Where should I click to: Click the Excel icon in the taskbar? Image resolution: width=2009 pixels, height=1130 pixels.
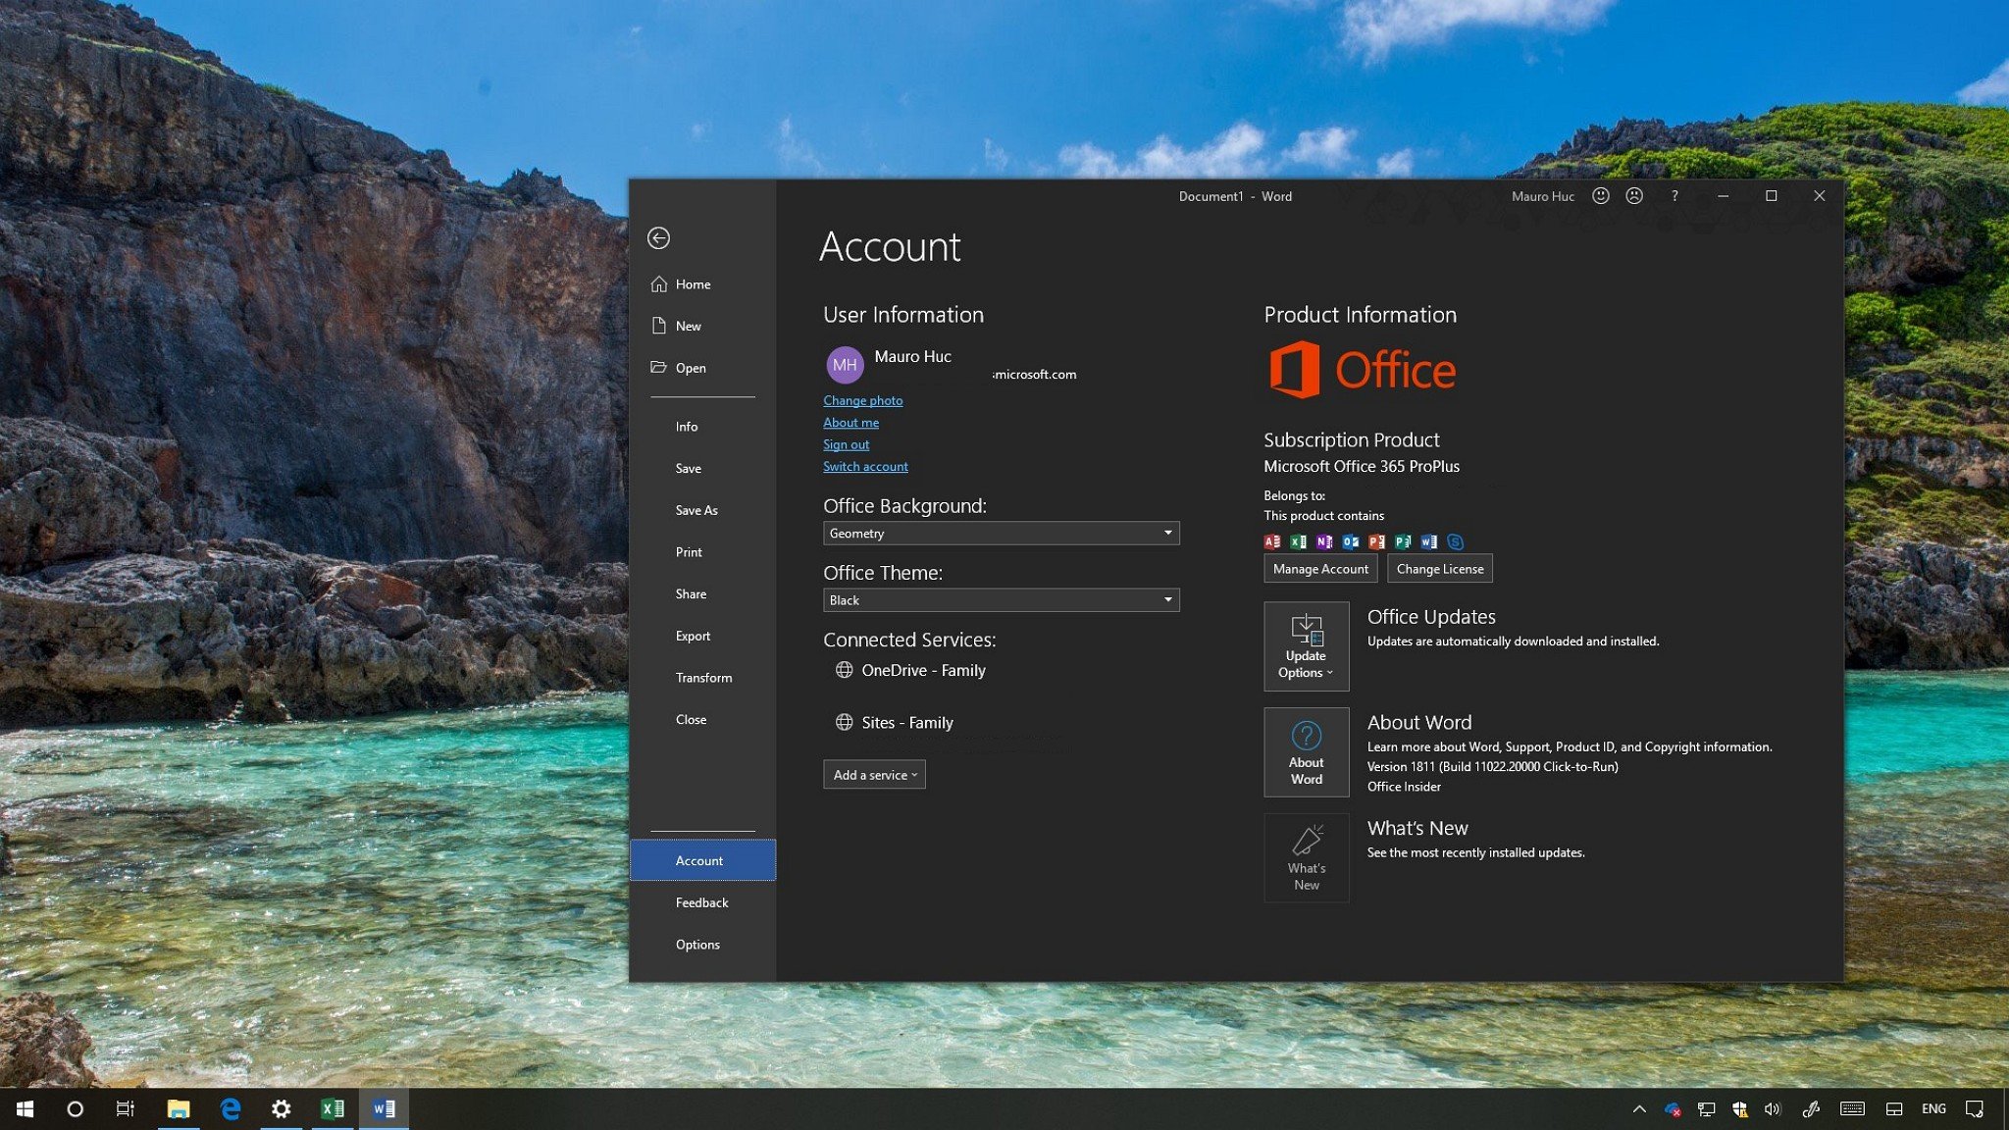tap(333, 1107)
